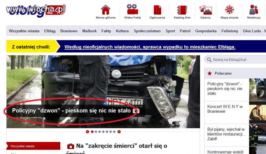
Task: Select the last gray slide indicator dot
Action: 114,132
